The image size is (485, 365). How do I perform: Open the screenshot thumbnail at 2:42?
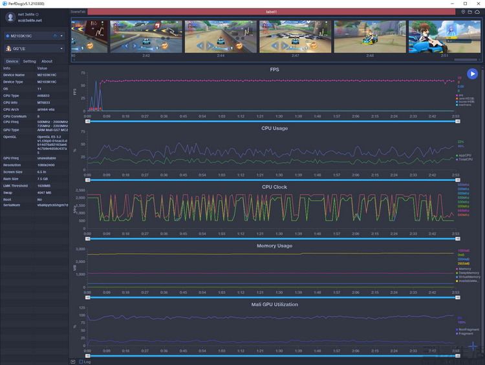click(x=146, y=37)
